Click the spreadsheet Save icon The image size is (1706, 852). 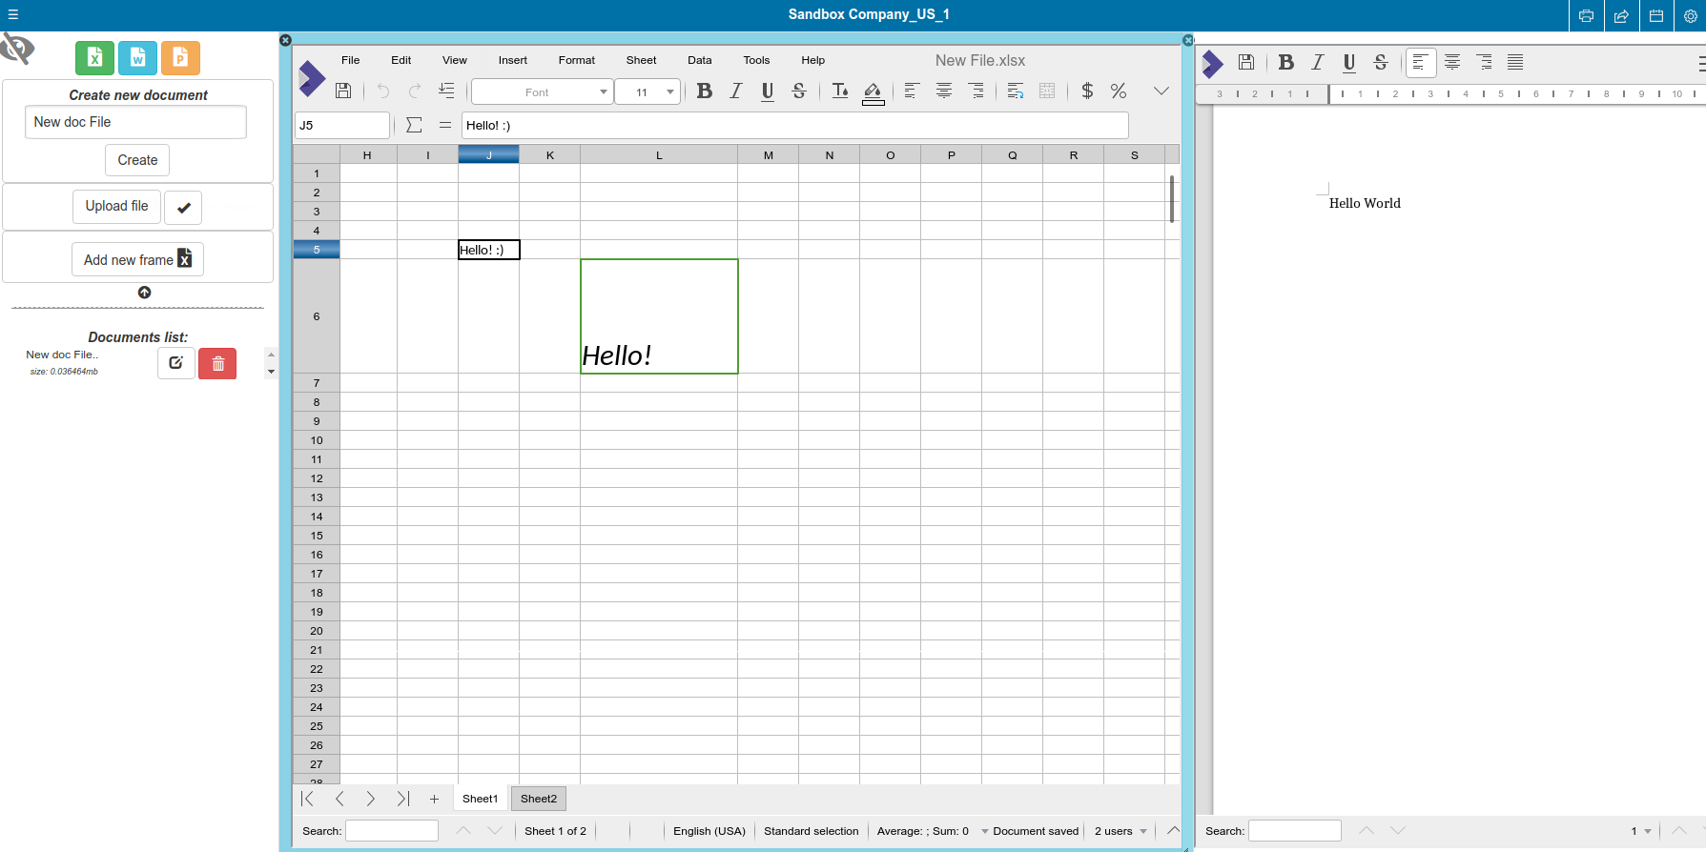[343, 91]
